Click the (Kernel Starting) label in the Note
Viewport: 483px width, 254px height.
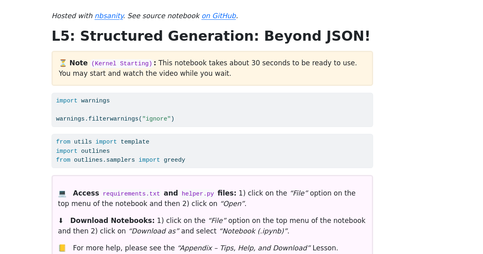(x=122, y=63)
